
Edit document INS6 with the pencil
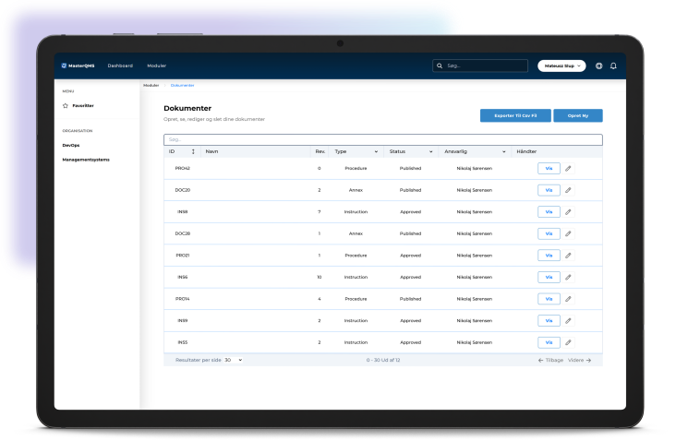click(x=568, y=277)
